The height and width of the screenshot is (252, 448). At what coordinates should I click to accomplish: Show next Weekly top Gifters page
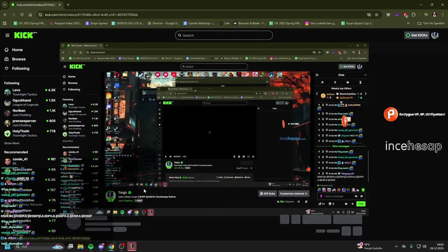(x=365, y=94)
